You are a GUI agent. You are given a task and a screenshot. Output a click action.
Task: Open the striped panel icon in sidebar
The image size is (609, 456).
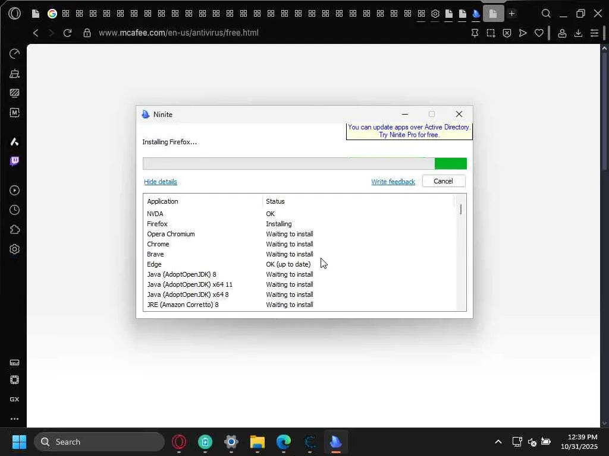coord(14,93)
